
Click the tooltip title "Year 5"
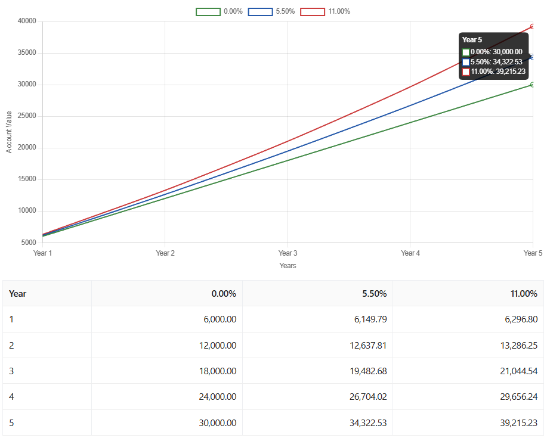472,40
